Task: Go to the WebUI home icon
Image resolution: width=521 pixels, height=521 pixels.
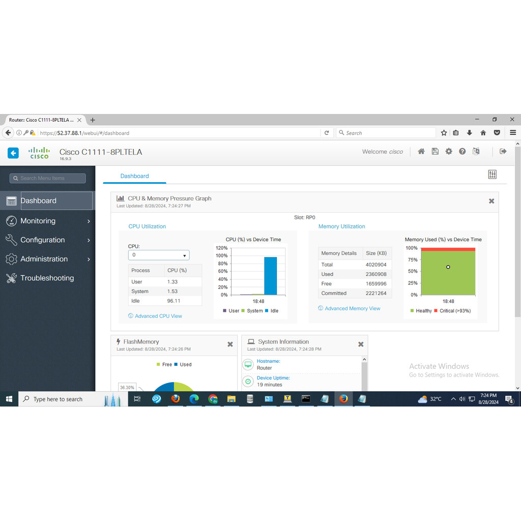Action: pyautogui.click(x=421, y=152)
